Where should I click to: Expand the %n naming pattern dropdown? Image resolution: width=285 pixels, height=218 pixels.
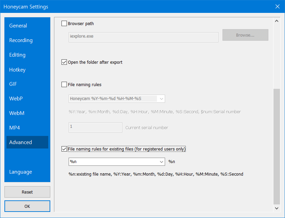pos(161,162)
